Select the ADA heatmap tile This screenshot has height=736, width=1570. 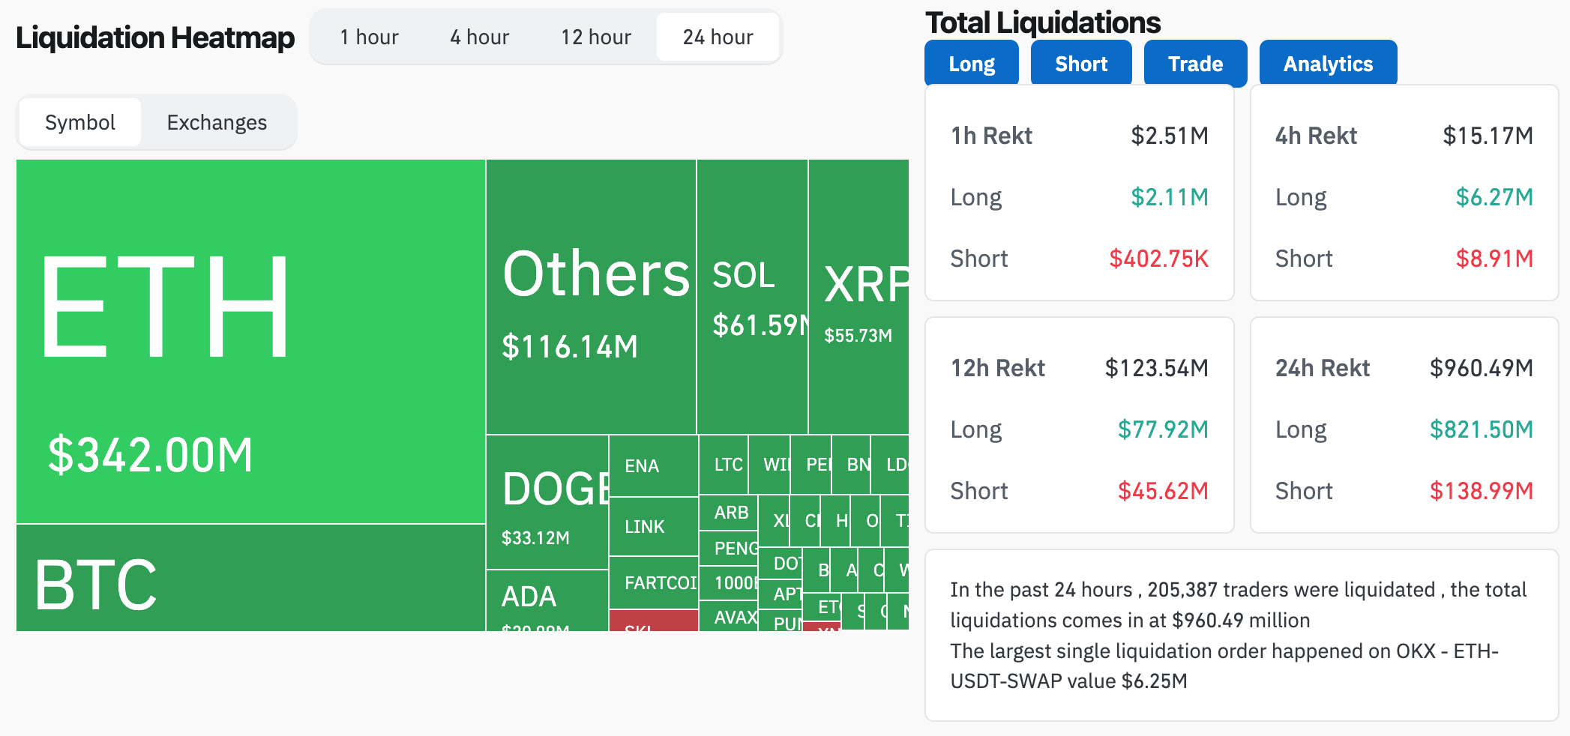(547, 600)
